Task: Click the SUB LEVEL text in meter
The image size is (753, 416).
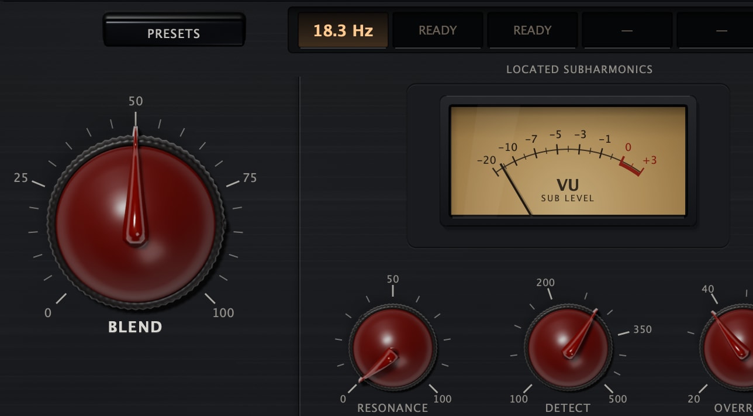Action: [568, 198]
